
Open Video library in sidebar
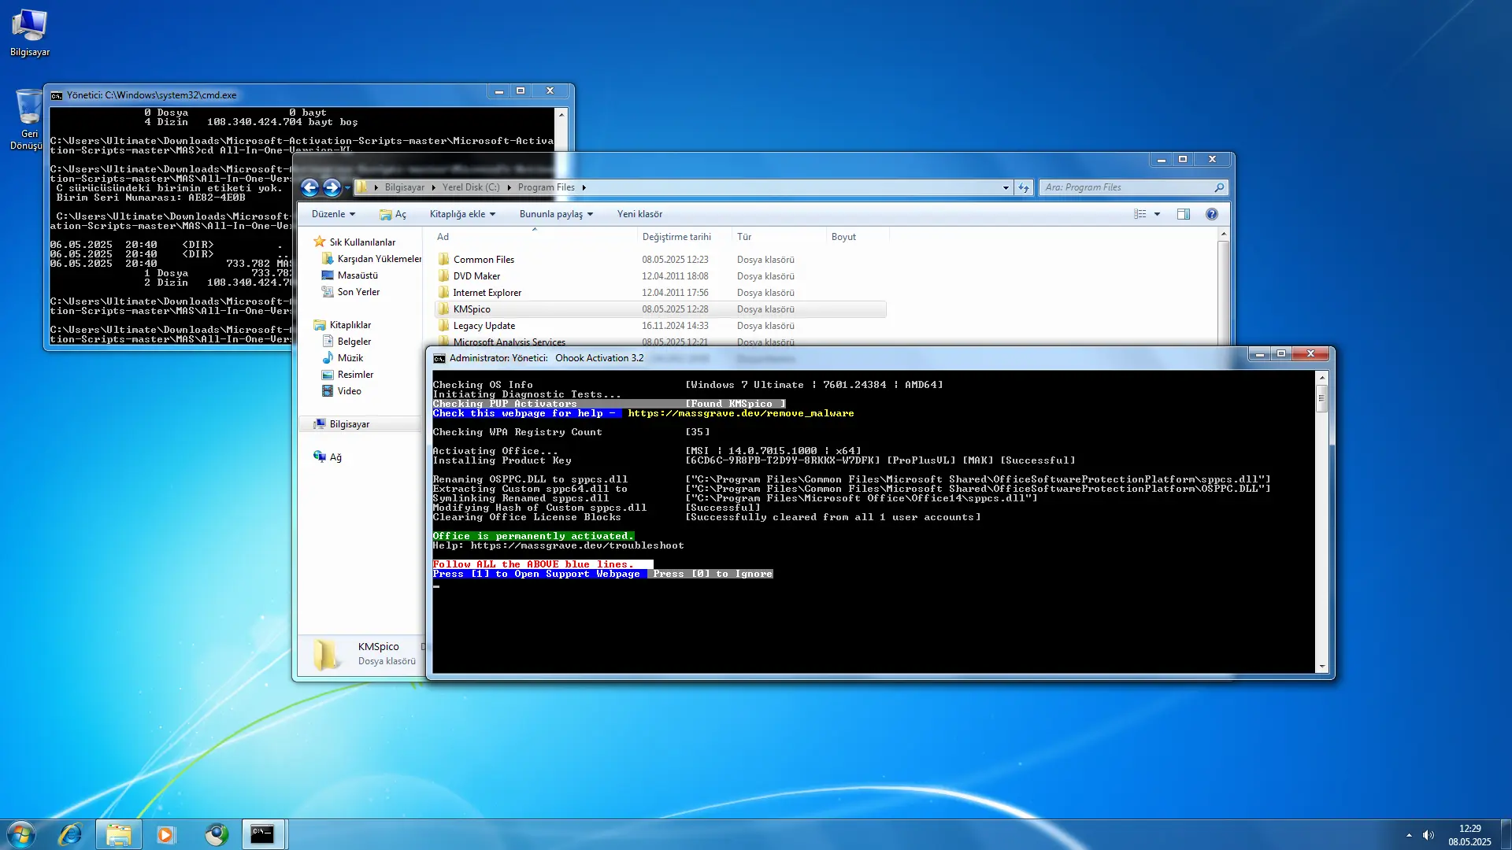click(x=342, y=391)
